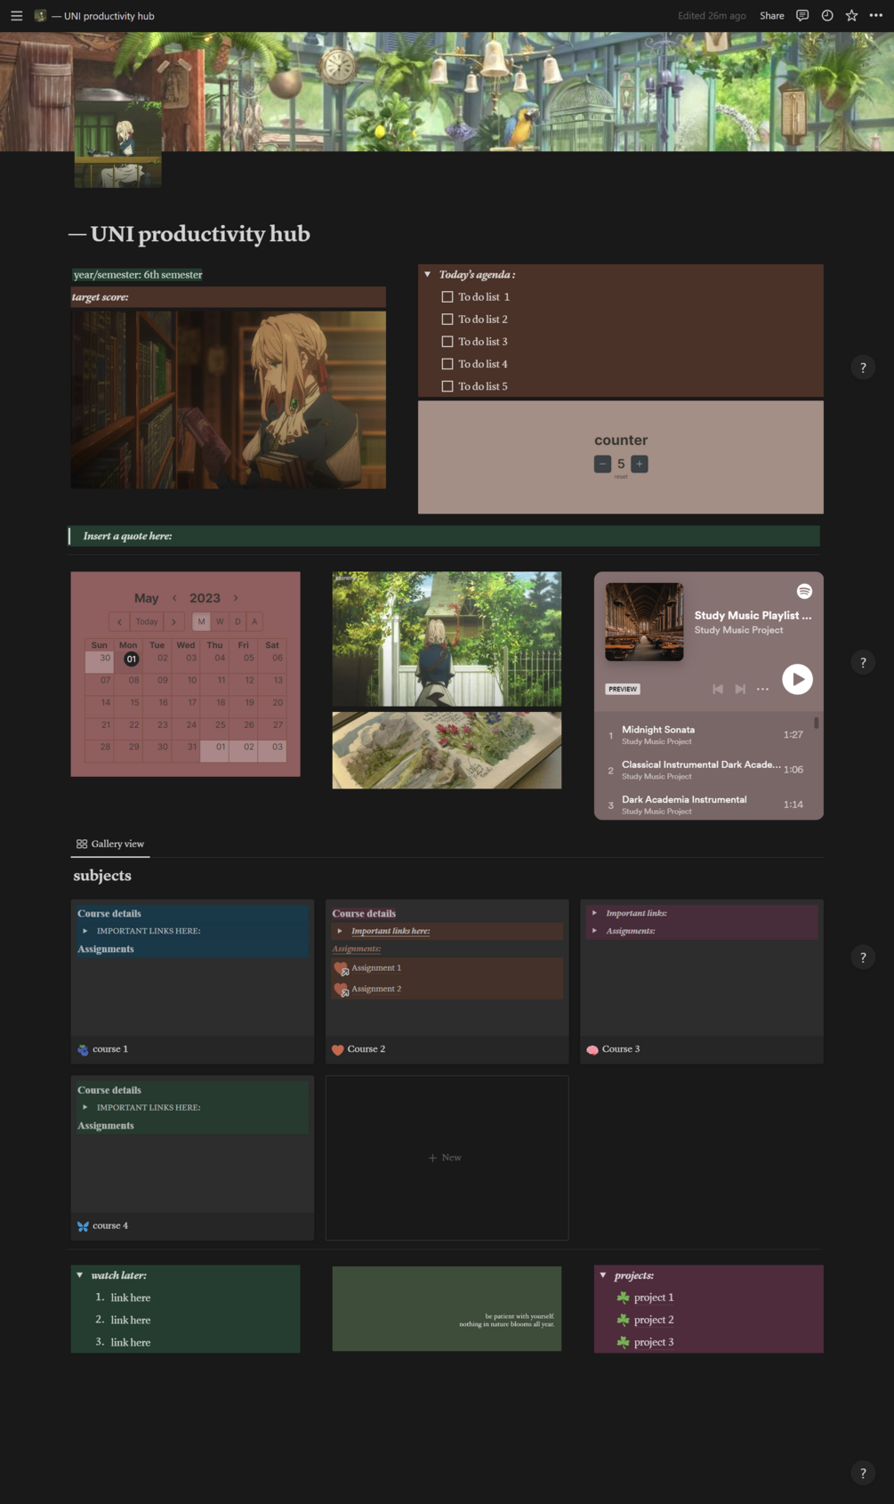Switch calendar to Month view M
Image resolution: width=894 pixels, height=1504 pixels.
tap(201, 622)
